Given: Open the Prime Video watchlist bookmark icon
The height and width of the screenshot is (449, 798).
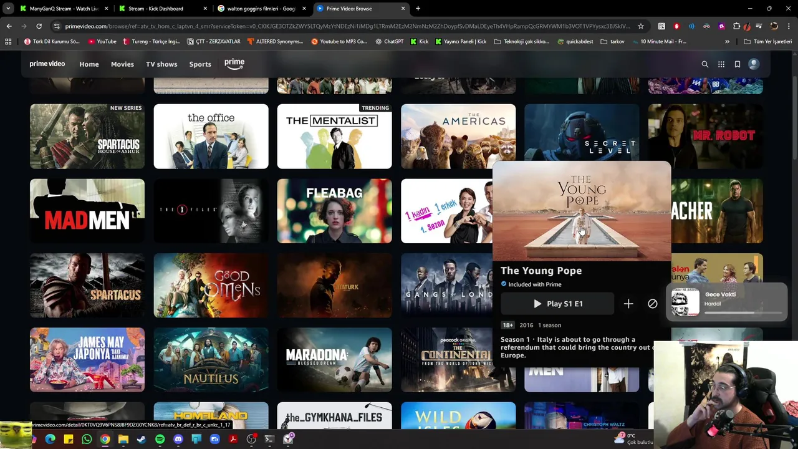Looking at the screenshot, I should click(x=738, y=64).
